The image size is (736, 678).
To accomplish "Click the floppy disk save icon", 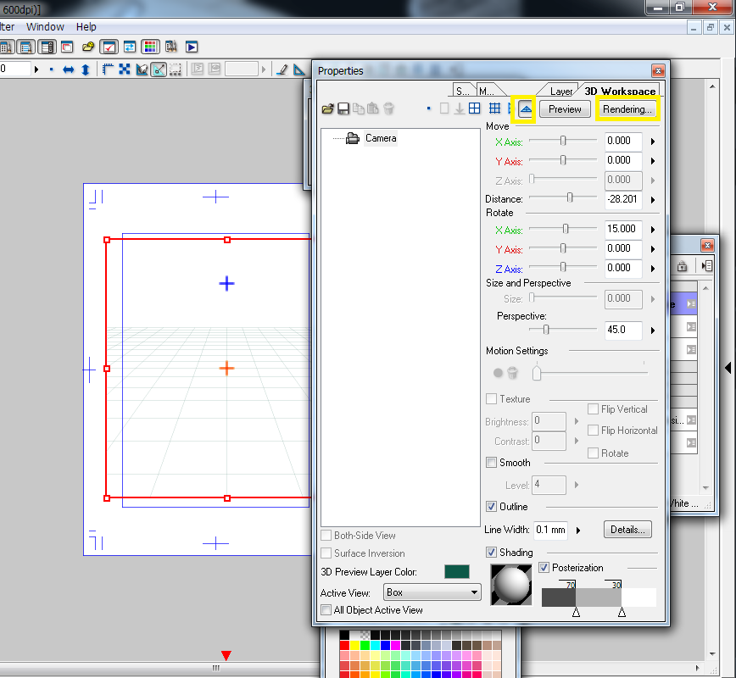I will (x=343, y=108).
